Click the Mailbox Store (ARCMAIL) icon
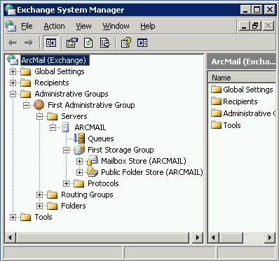279x261 pixels. coord(93,161)
